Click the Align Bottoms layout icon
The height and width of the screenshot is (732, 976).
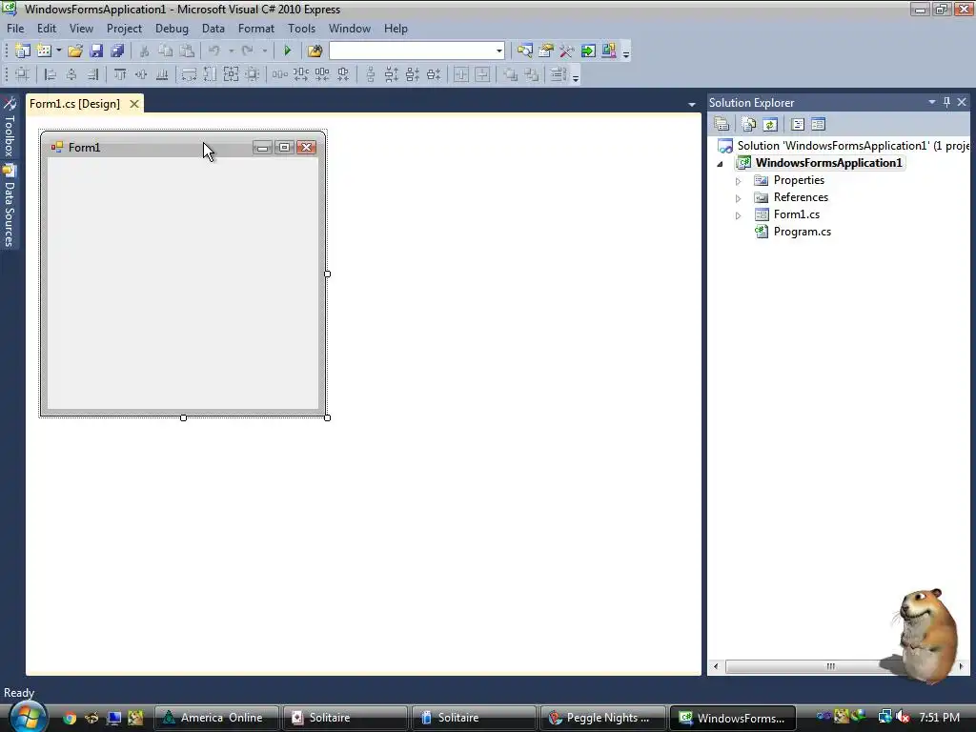[162, 74]
